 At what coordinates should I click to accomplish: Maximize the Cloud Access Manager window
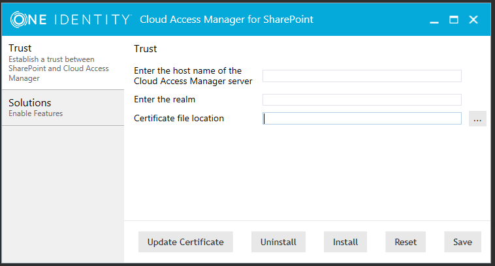[454, 20]
